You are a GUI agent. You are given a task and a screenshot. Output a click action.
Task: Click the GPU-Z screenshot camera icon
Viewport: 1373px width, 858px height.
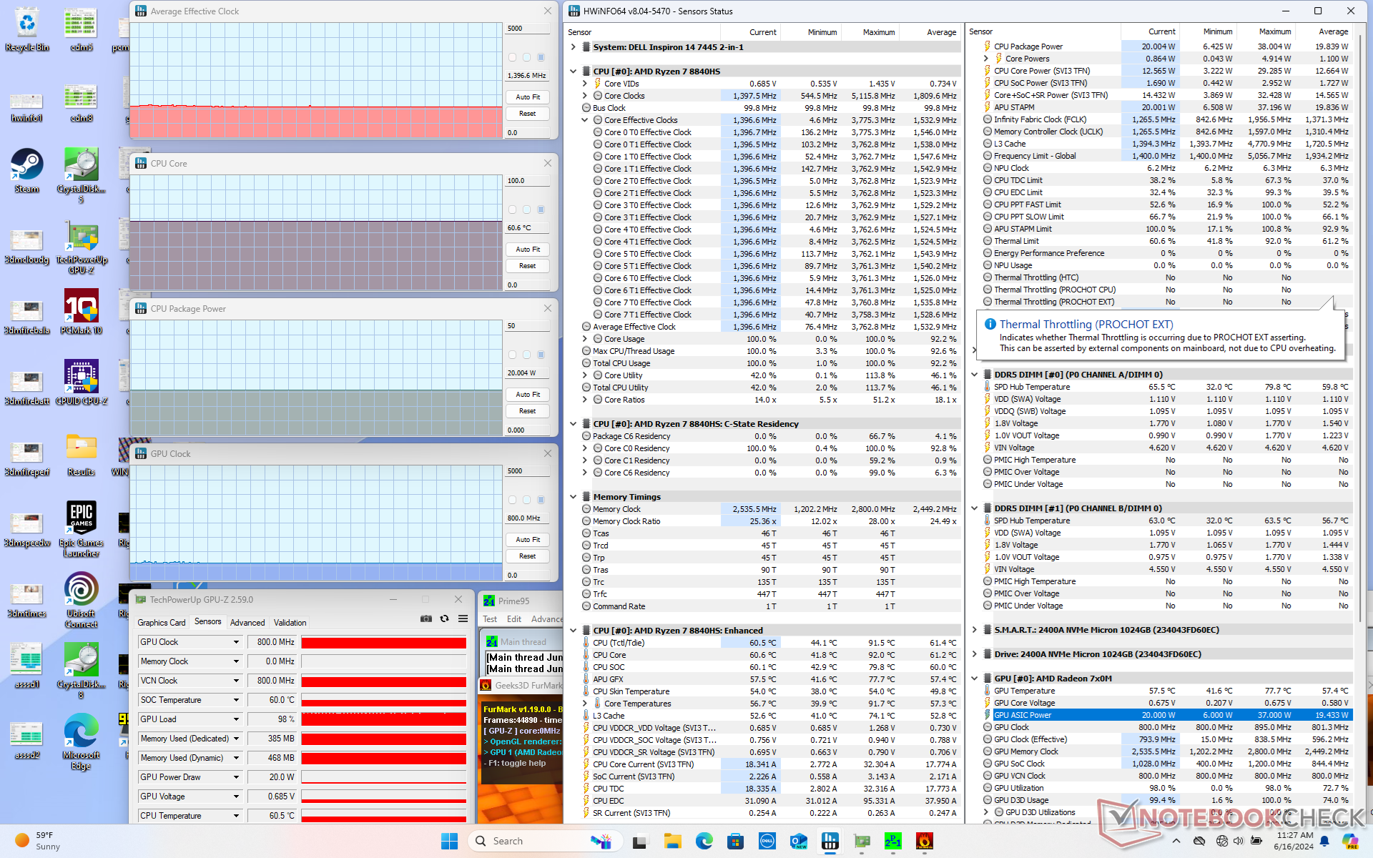click(x=426, y=619)
